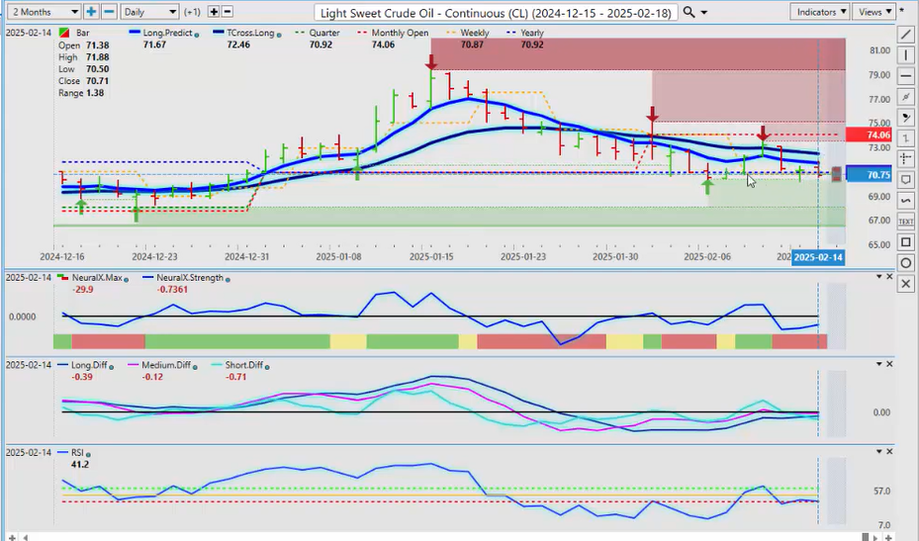The image size is (919, 541).
Task: Expand the arrow next to search icon
Action: coord(703,12)
